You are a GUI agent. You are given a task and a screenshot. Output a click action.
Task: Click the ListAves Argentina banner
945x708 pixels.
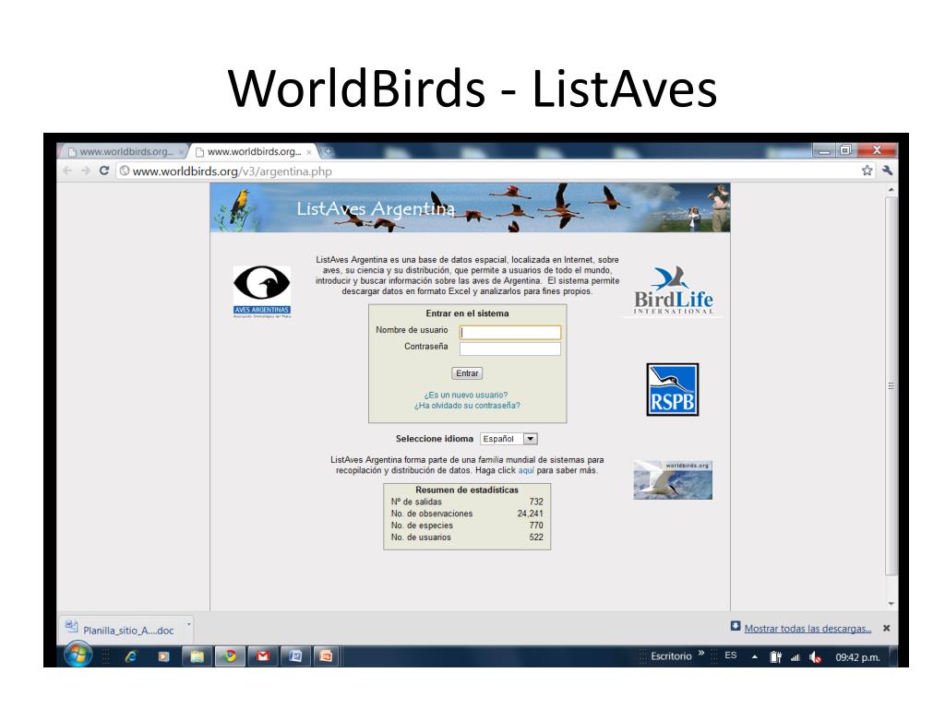click(x=470, y=207)
